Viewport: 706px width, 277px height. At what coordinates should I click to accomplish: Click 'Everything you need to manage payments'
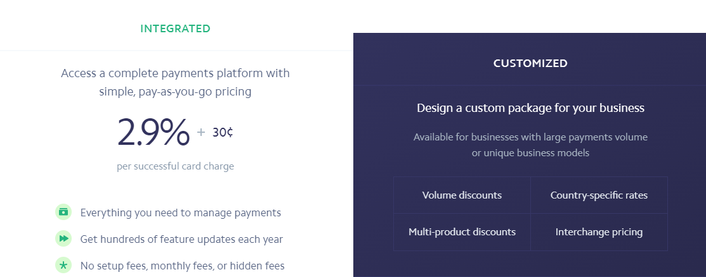(x=181, y=212)
